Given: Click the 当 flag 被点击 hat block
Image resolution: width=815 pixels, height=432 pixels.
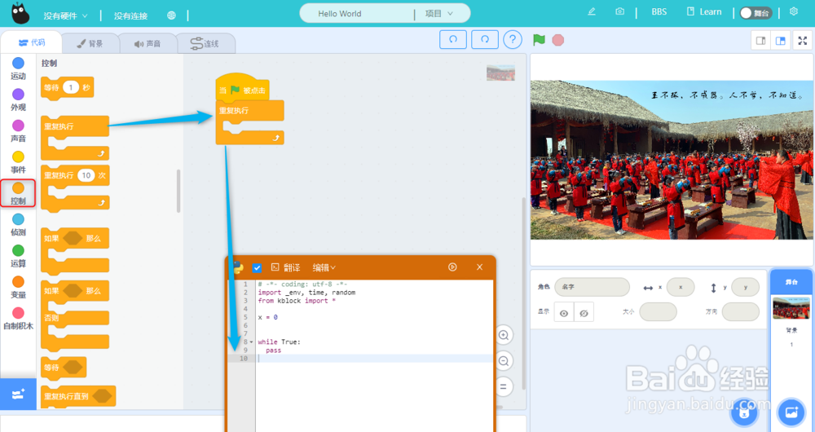Looking at the screenshot, I should 243,90.
